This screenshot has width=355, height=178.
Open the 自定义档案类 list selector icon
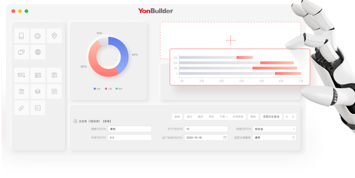click(x=293, y=138)
